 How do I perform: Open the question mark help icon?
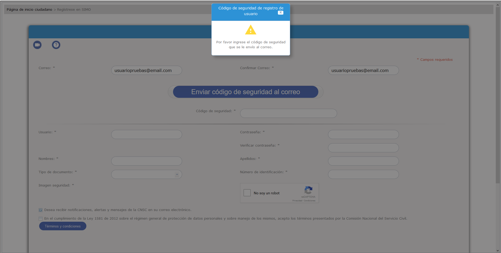click(56, 45)
